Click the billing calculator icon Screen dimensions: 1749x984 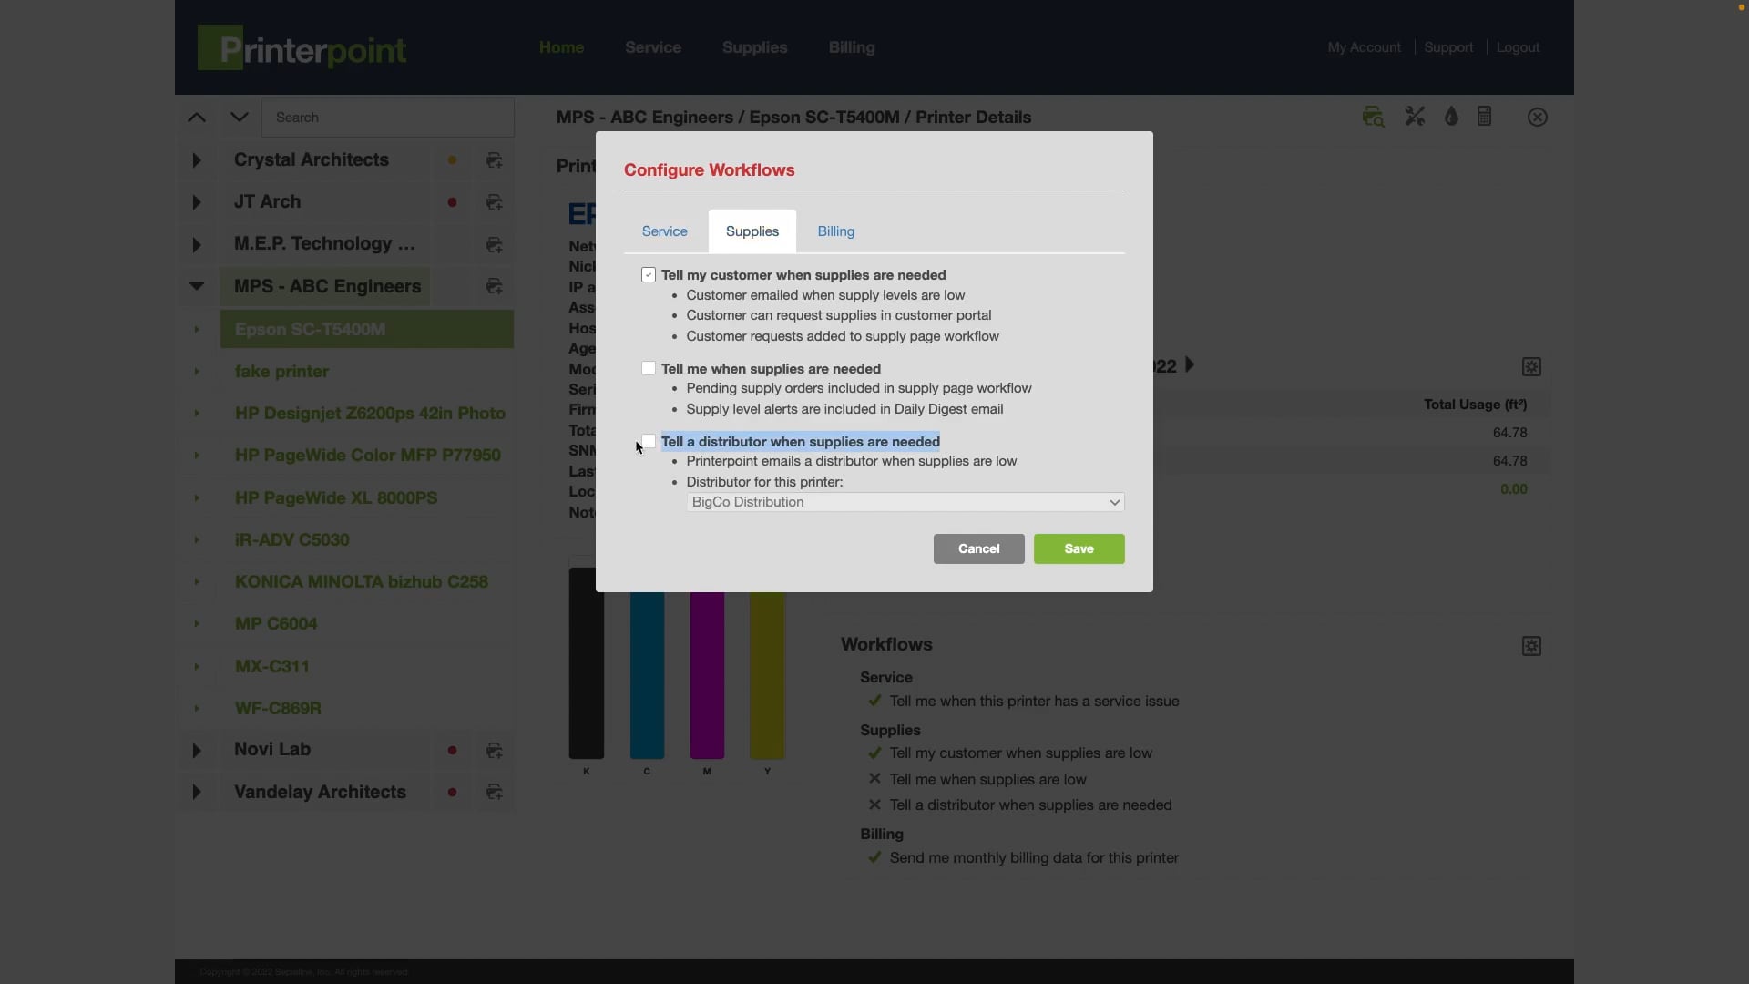[x=1485, y=117]
